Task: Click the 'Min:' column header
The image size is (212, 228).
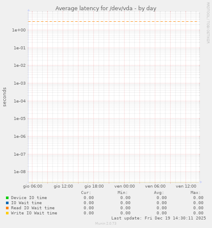Action: [122, 193]
